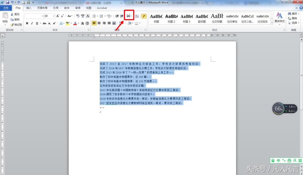Click the Sort icon in paragraph group
The height and width of the screenshot is (175, 303).
coord(137,16)
